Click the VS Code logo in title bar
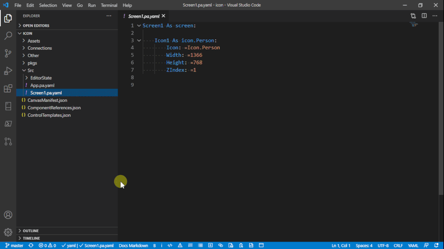444x249 pixels. click(x=6, y=5)
